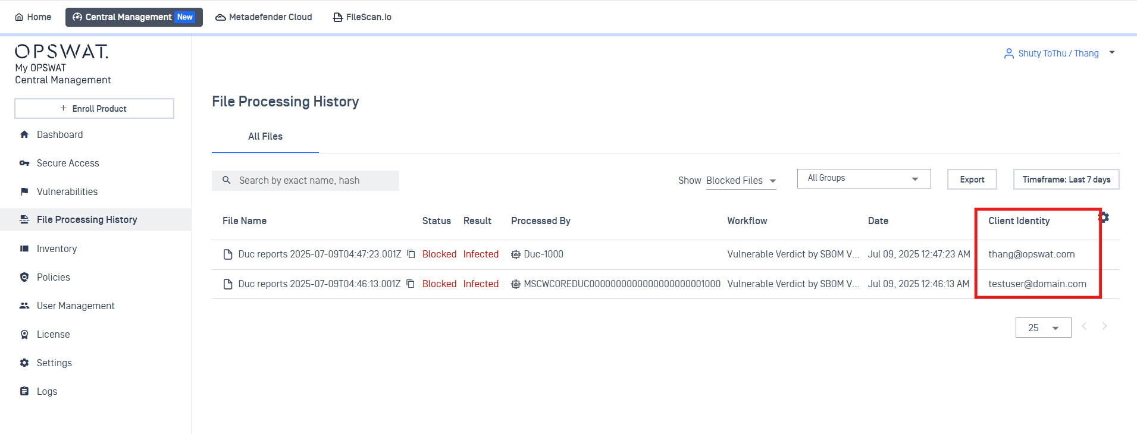Open User Management from the sidebar
Viewport: 1137px width, 434px height.
76,306
